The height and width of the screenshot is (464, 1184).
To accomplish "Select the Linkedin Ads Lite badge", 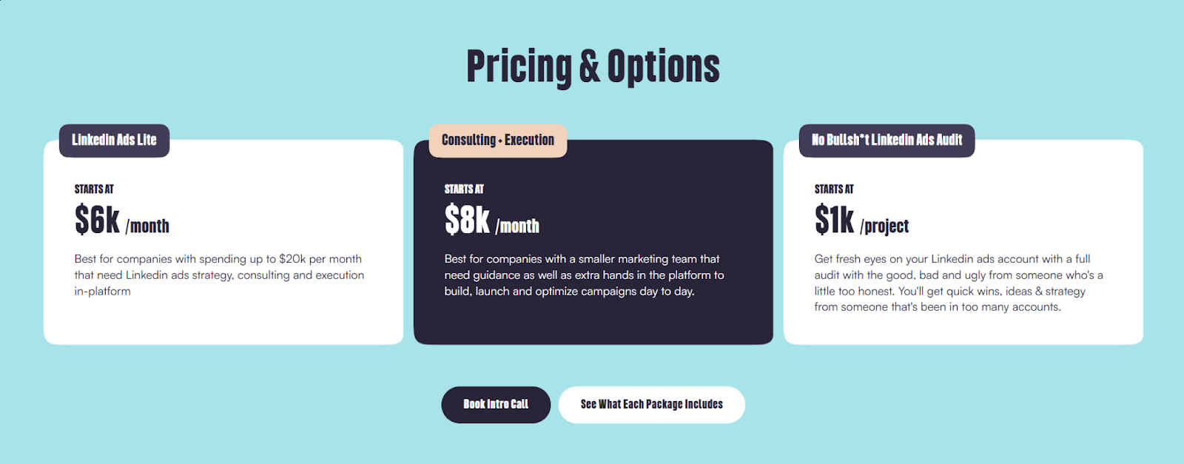I will point(112,141).
